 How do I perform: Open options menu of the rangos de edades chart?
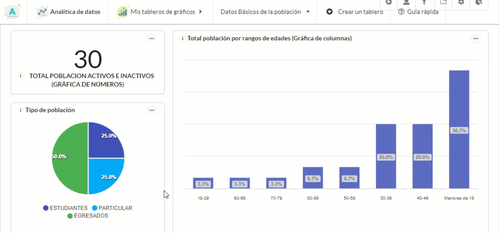tap(475, 38)
